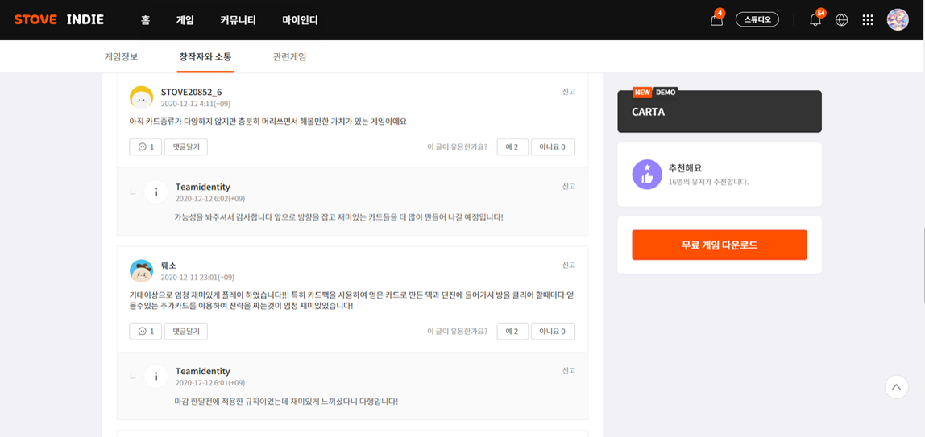
Task: Vote 아니요 on 뤠소's post
Action: point(553,332)
